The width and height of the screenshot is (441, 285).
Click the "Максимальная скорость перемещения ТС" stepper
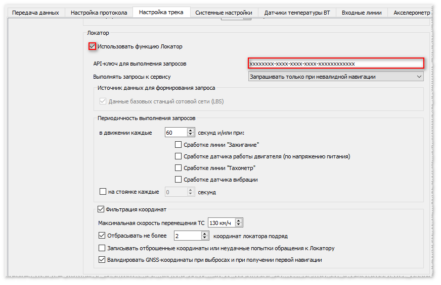(239, 223)
